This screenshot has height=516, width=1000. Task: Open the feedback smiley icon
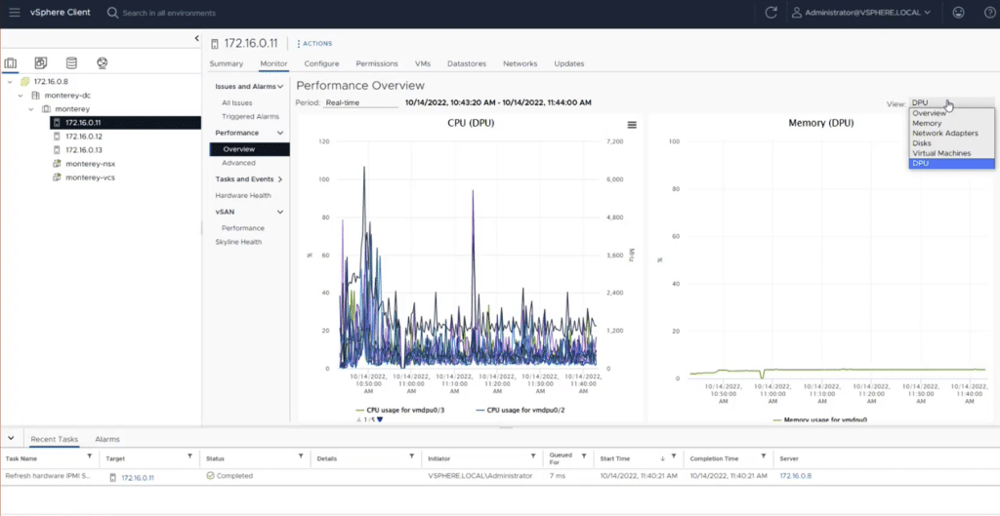[x=958, y=13]
